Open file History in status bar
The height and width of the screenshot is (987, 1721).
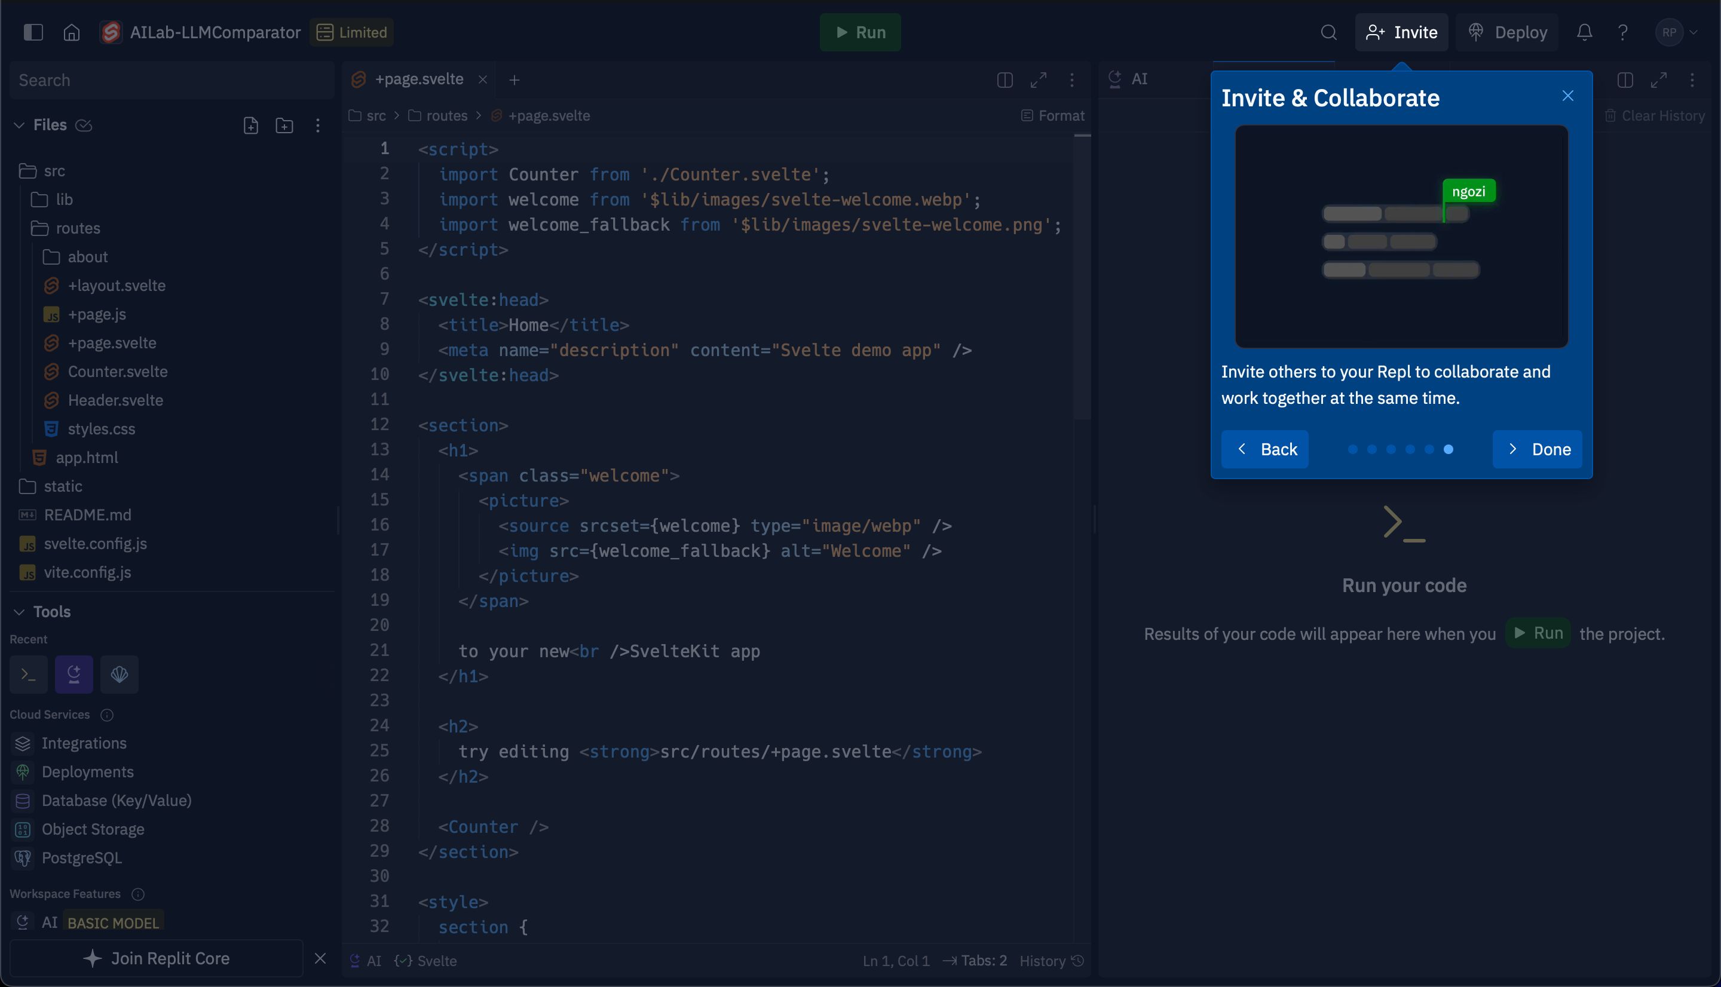click(1052, 961)
